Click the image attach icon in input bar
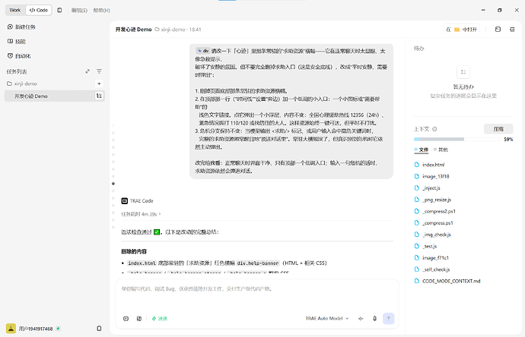Screen dimensions: 525x337 tap(139, 319)
